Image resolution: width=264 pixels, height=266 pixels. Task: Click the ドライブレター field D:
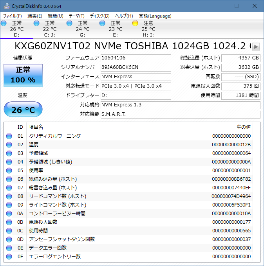tap(136, 96)
